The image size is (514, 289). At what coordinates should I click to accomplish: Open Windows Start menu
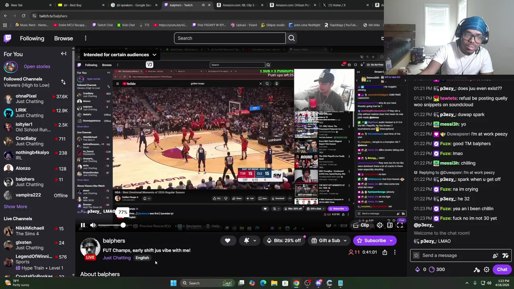[x=173, y=283]
